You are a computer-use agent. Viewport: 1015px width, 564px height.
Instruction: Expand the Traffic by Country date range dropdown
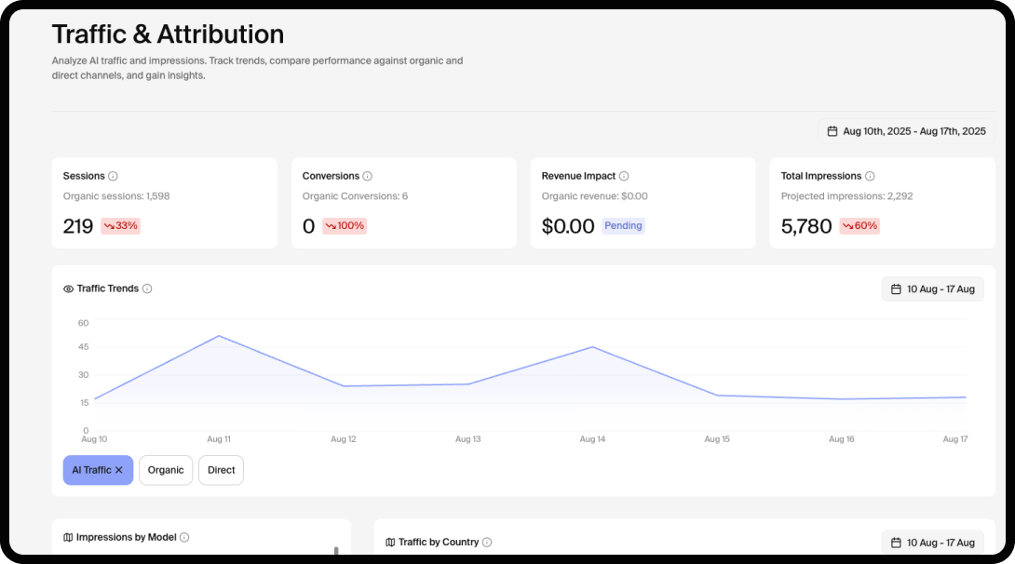(x=932, y=543)
